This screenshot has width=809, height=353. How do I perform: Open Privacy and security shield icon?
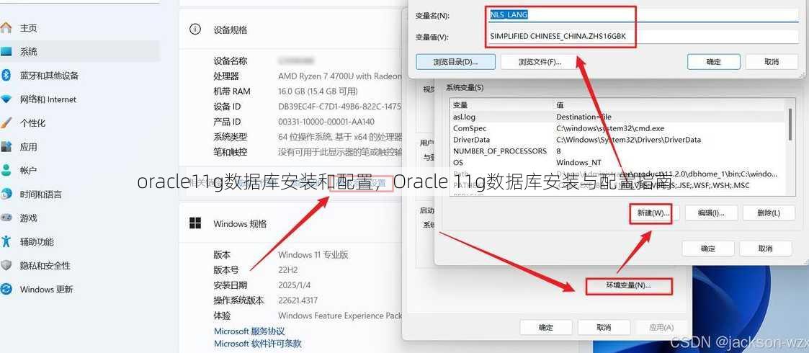click(6, 265)
